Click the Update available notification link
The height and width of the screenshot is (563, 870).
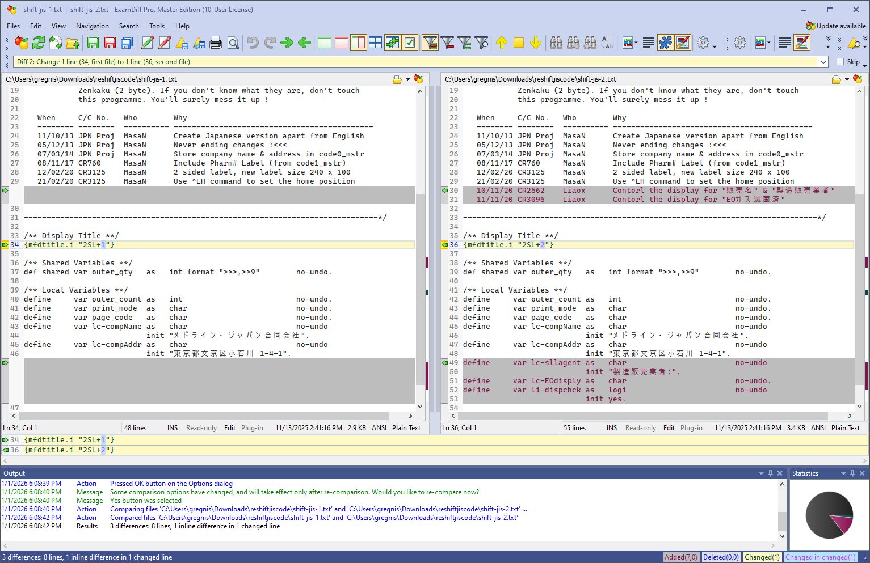836,26
